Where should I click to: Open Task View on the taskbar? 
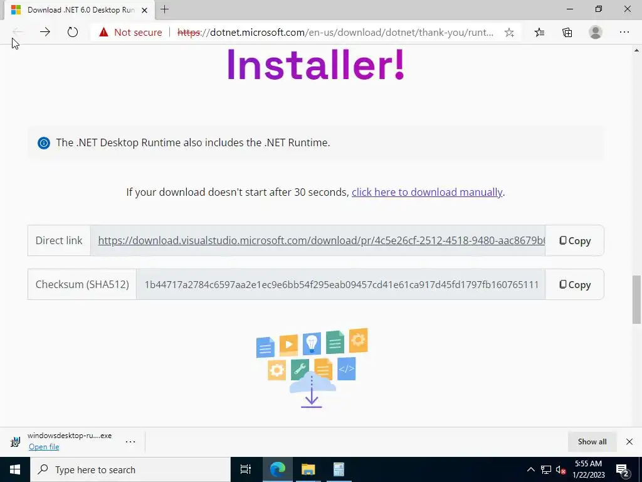[246, 469]
